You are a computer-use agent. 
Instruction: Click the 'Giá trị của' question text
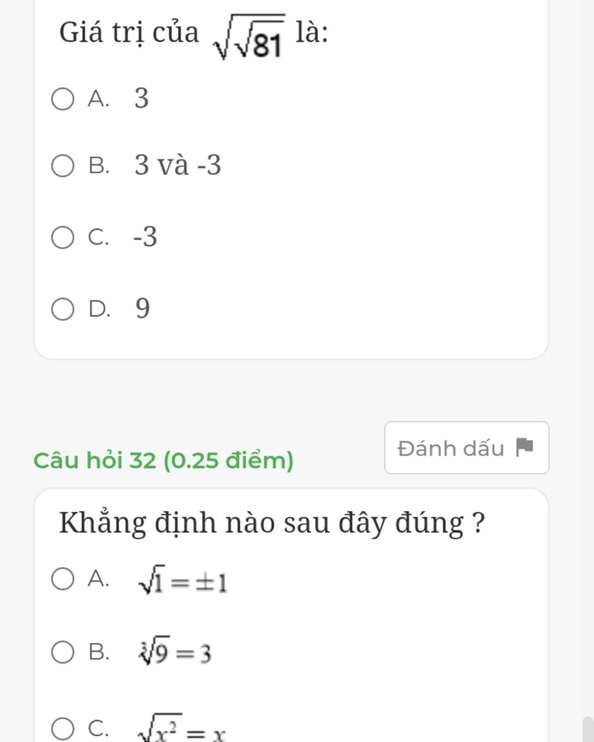tap(129, 32)
